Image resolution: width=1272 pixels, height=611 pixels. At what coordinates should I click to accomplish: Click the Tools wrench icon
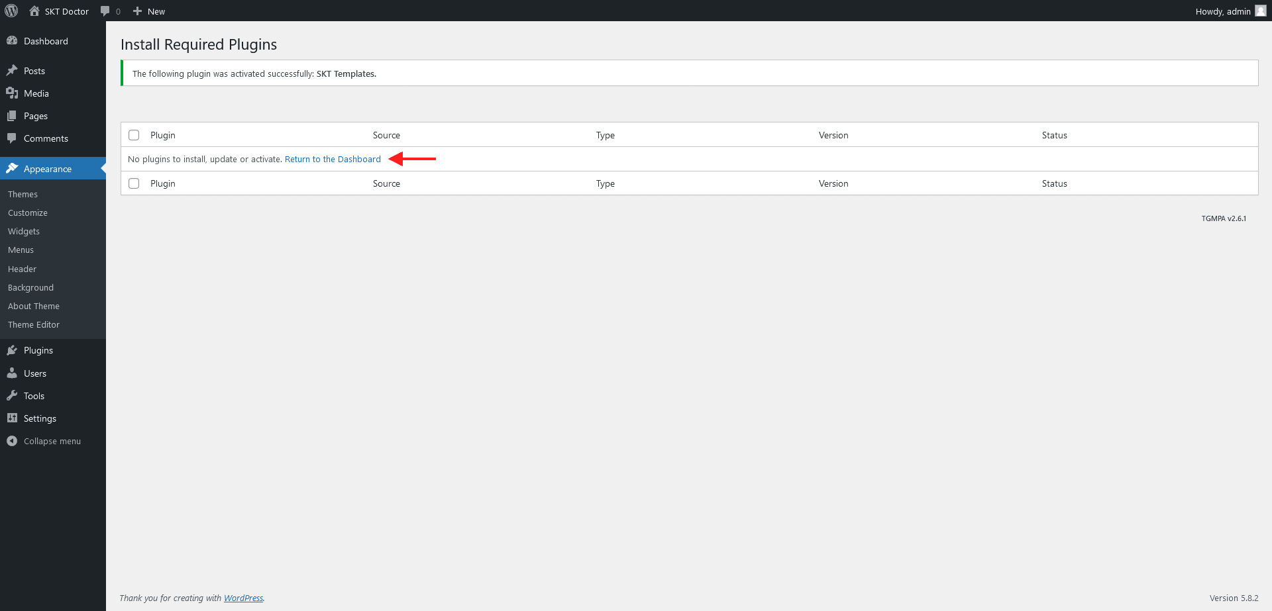(12, 396)
